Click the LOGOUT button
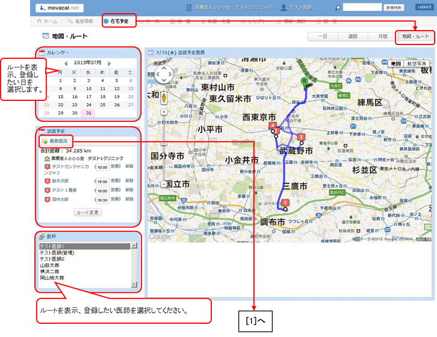This screenshot has height=337, width=437. coord(423,7)
